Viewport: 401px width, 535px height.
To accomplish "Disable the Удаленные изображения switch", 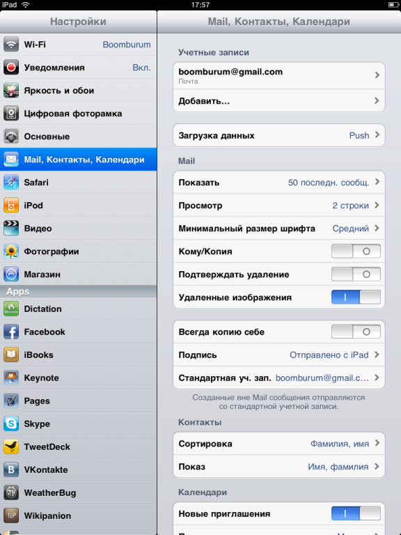I will [356, 297].
